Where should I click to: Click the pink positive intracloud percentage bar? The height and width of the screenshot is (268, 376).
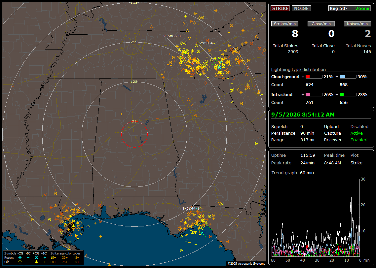314,95
